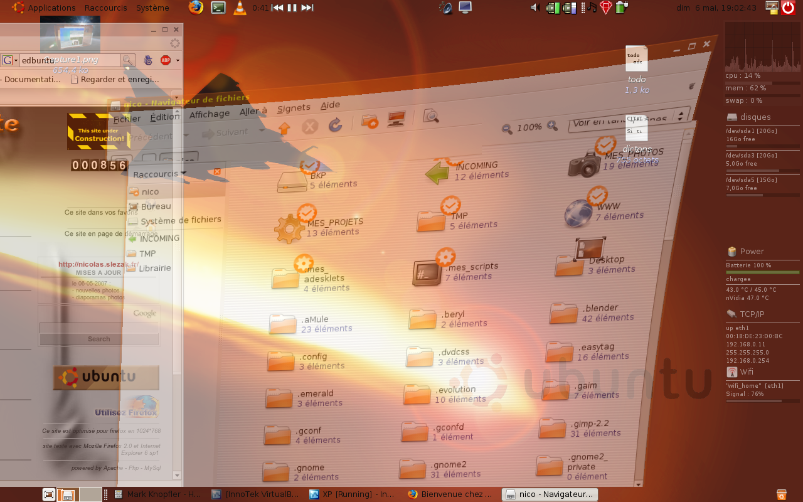The width and height of the screenshot is (803, 502).
Task: Switch to 'Bienvenue chez' Firefox taskbar entry
Action: 451,494
